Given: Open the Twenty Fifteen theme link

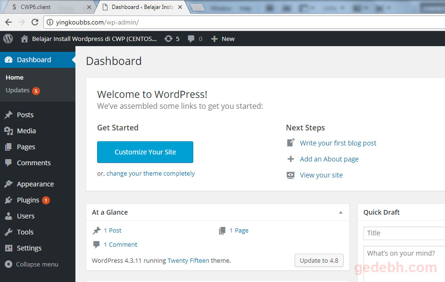Looking at the screenshot, I should tap(189, 260).
